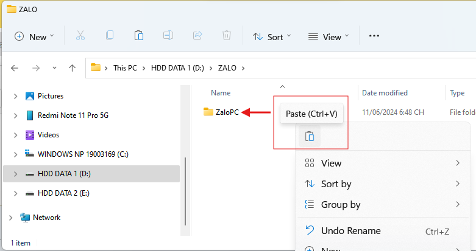Click the Cut scissors icon in toolbar

[80, 36]
